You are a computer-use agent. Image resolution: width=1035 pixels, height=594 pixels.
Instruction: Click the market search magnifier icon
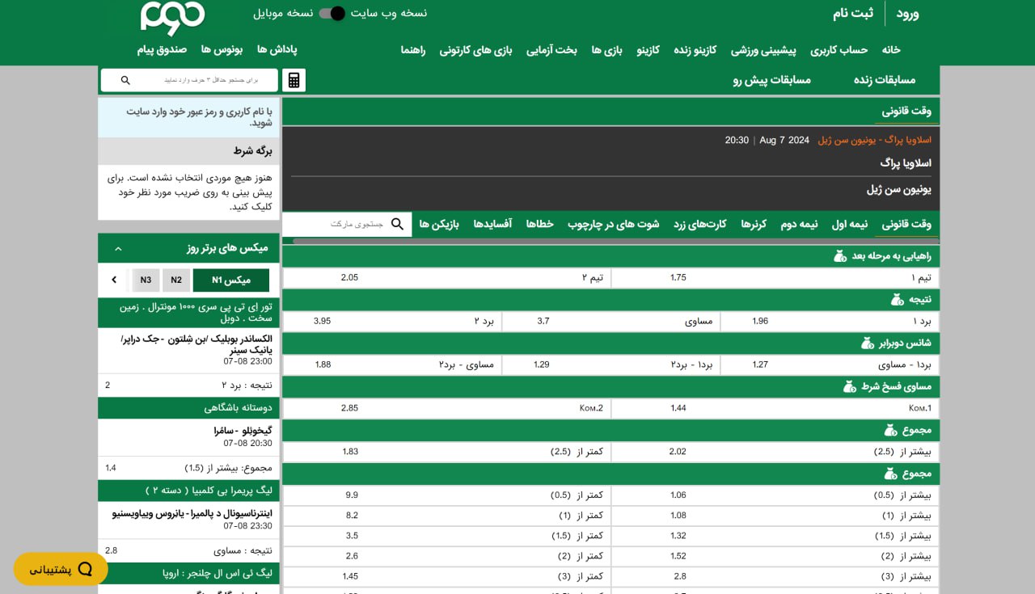[397, 224]
